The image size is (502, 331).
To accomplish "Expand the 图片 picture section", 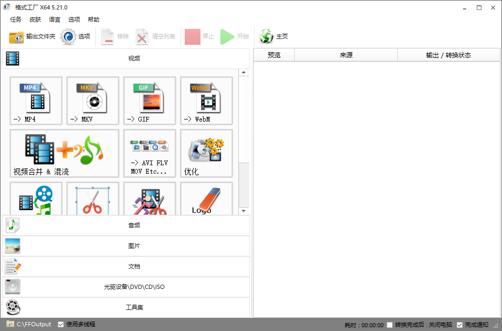I will pos(126,246).
